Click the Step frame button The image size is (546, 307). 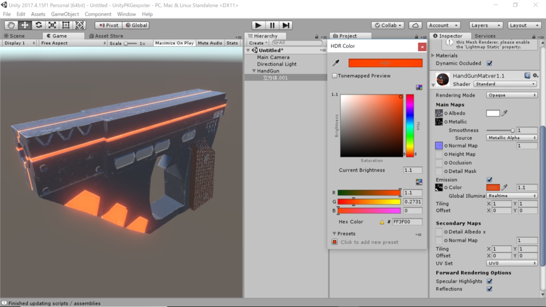tap(286, 25)
